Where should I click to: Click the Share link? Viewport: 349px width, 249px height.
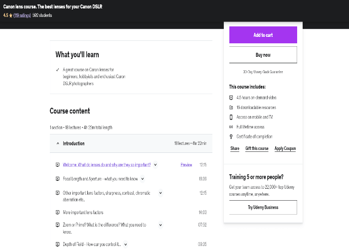[x=235, y=148]
